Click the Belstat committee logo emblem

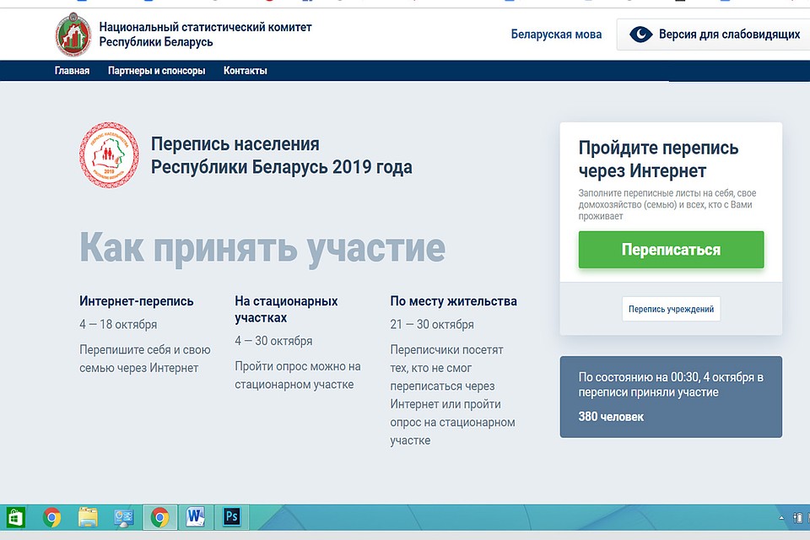73,35
